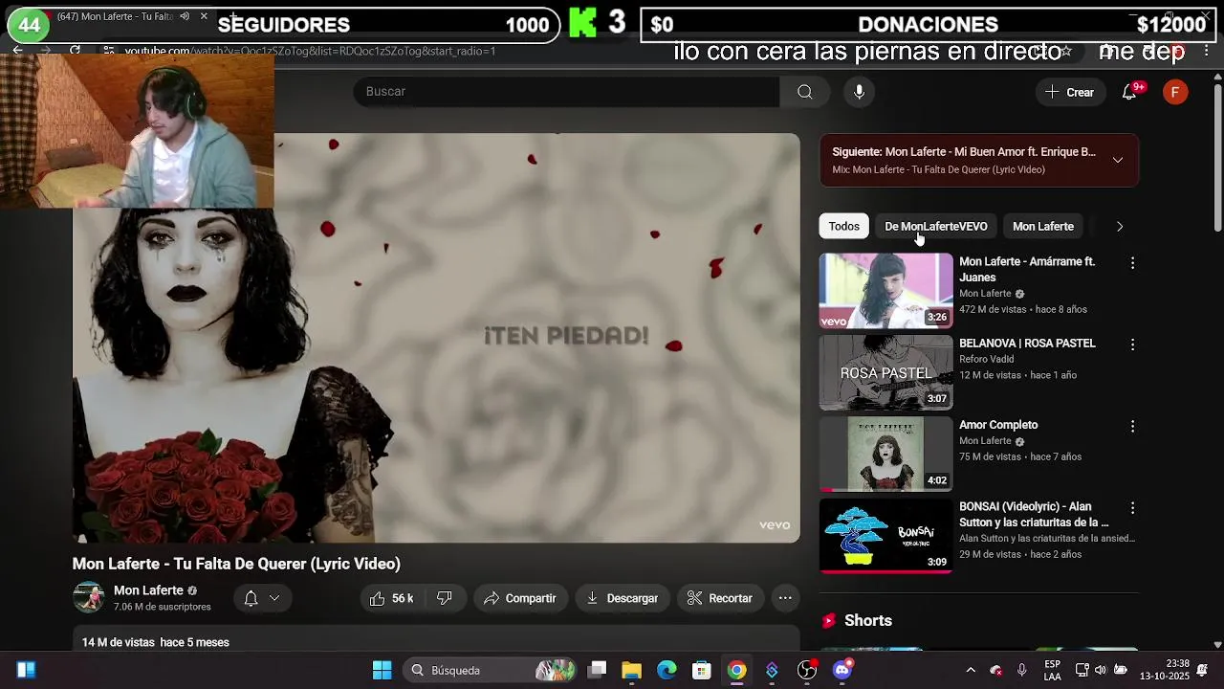This screenshot has width=1224, height=689.
Task: Open Microsoft Store from taskbar
Action: click(x=702, y=670)
